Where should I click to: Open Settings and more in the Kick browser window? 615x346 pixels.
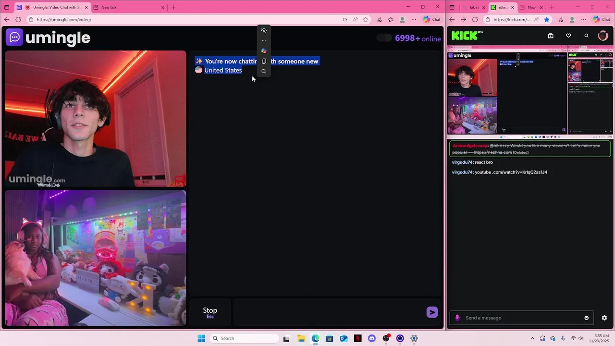pyautogui.click(x=583, y=20)
